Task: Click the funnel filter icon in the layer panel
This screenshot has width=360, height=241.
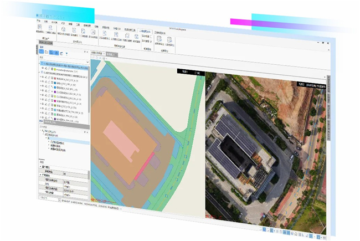Action: [x=66, y=53]
